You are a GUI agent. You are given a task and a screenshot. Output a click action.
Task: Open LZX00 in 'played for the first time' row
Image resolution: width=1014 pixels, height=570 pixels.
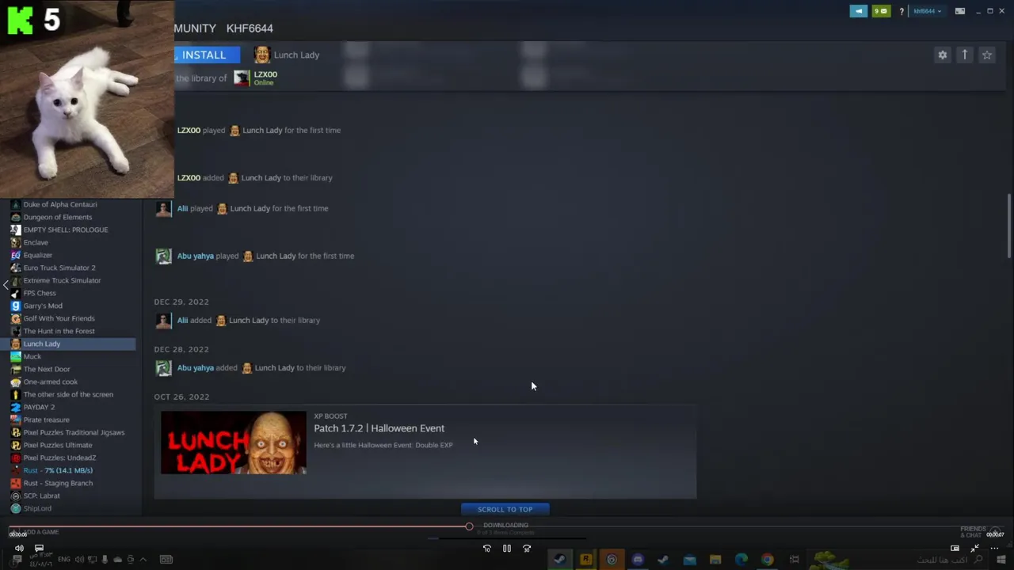click(x=189, y=131)
